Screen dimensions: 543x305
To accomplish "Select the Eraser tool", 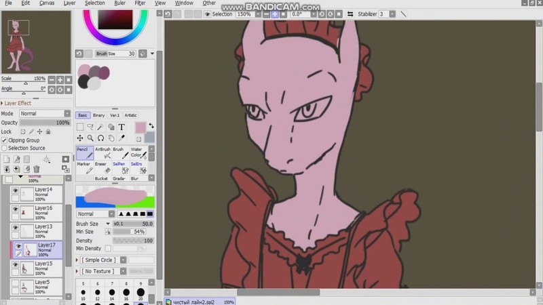I will click(x=103, y=167).
